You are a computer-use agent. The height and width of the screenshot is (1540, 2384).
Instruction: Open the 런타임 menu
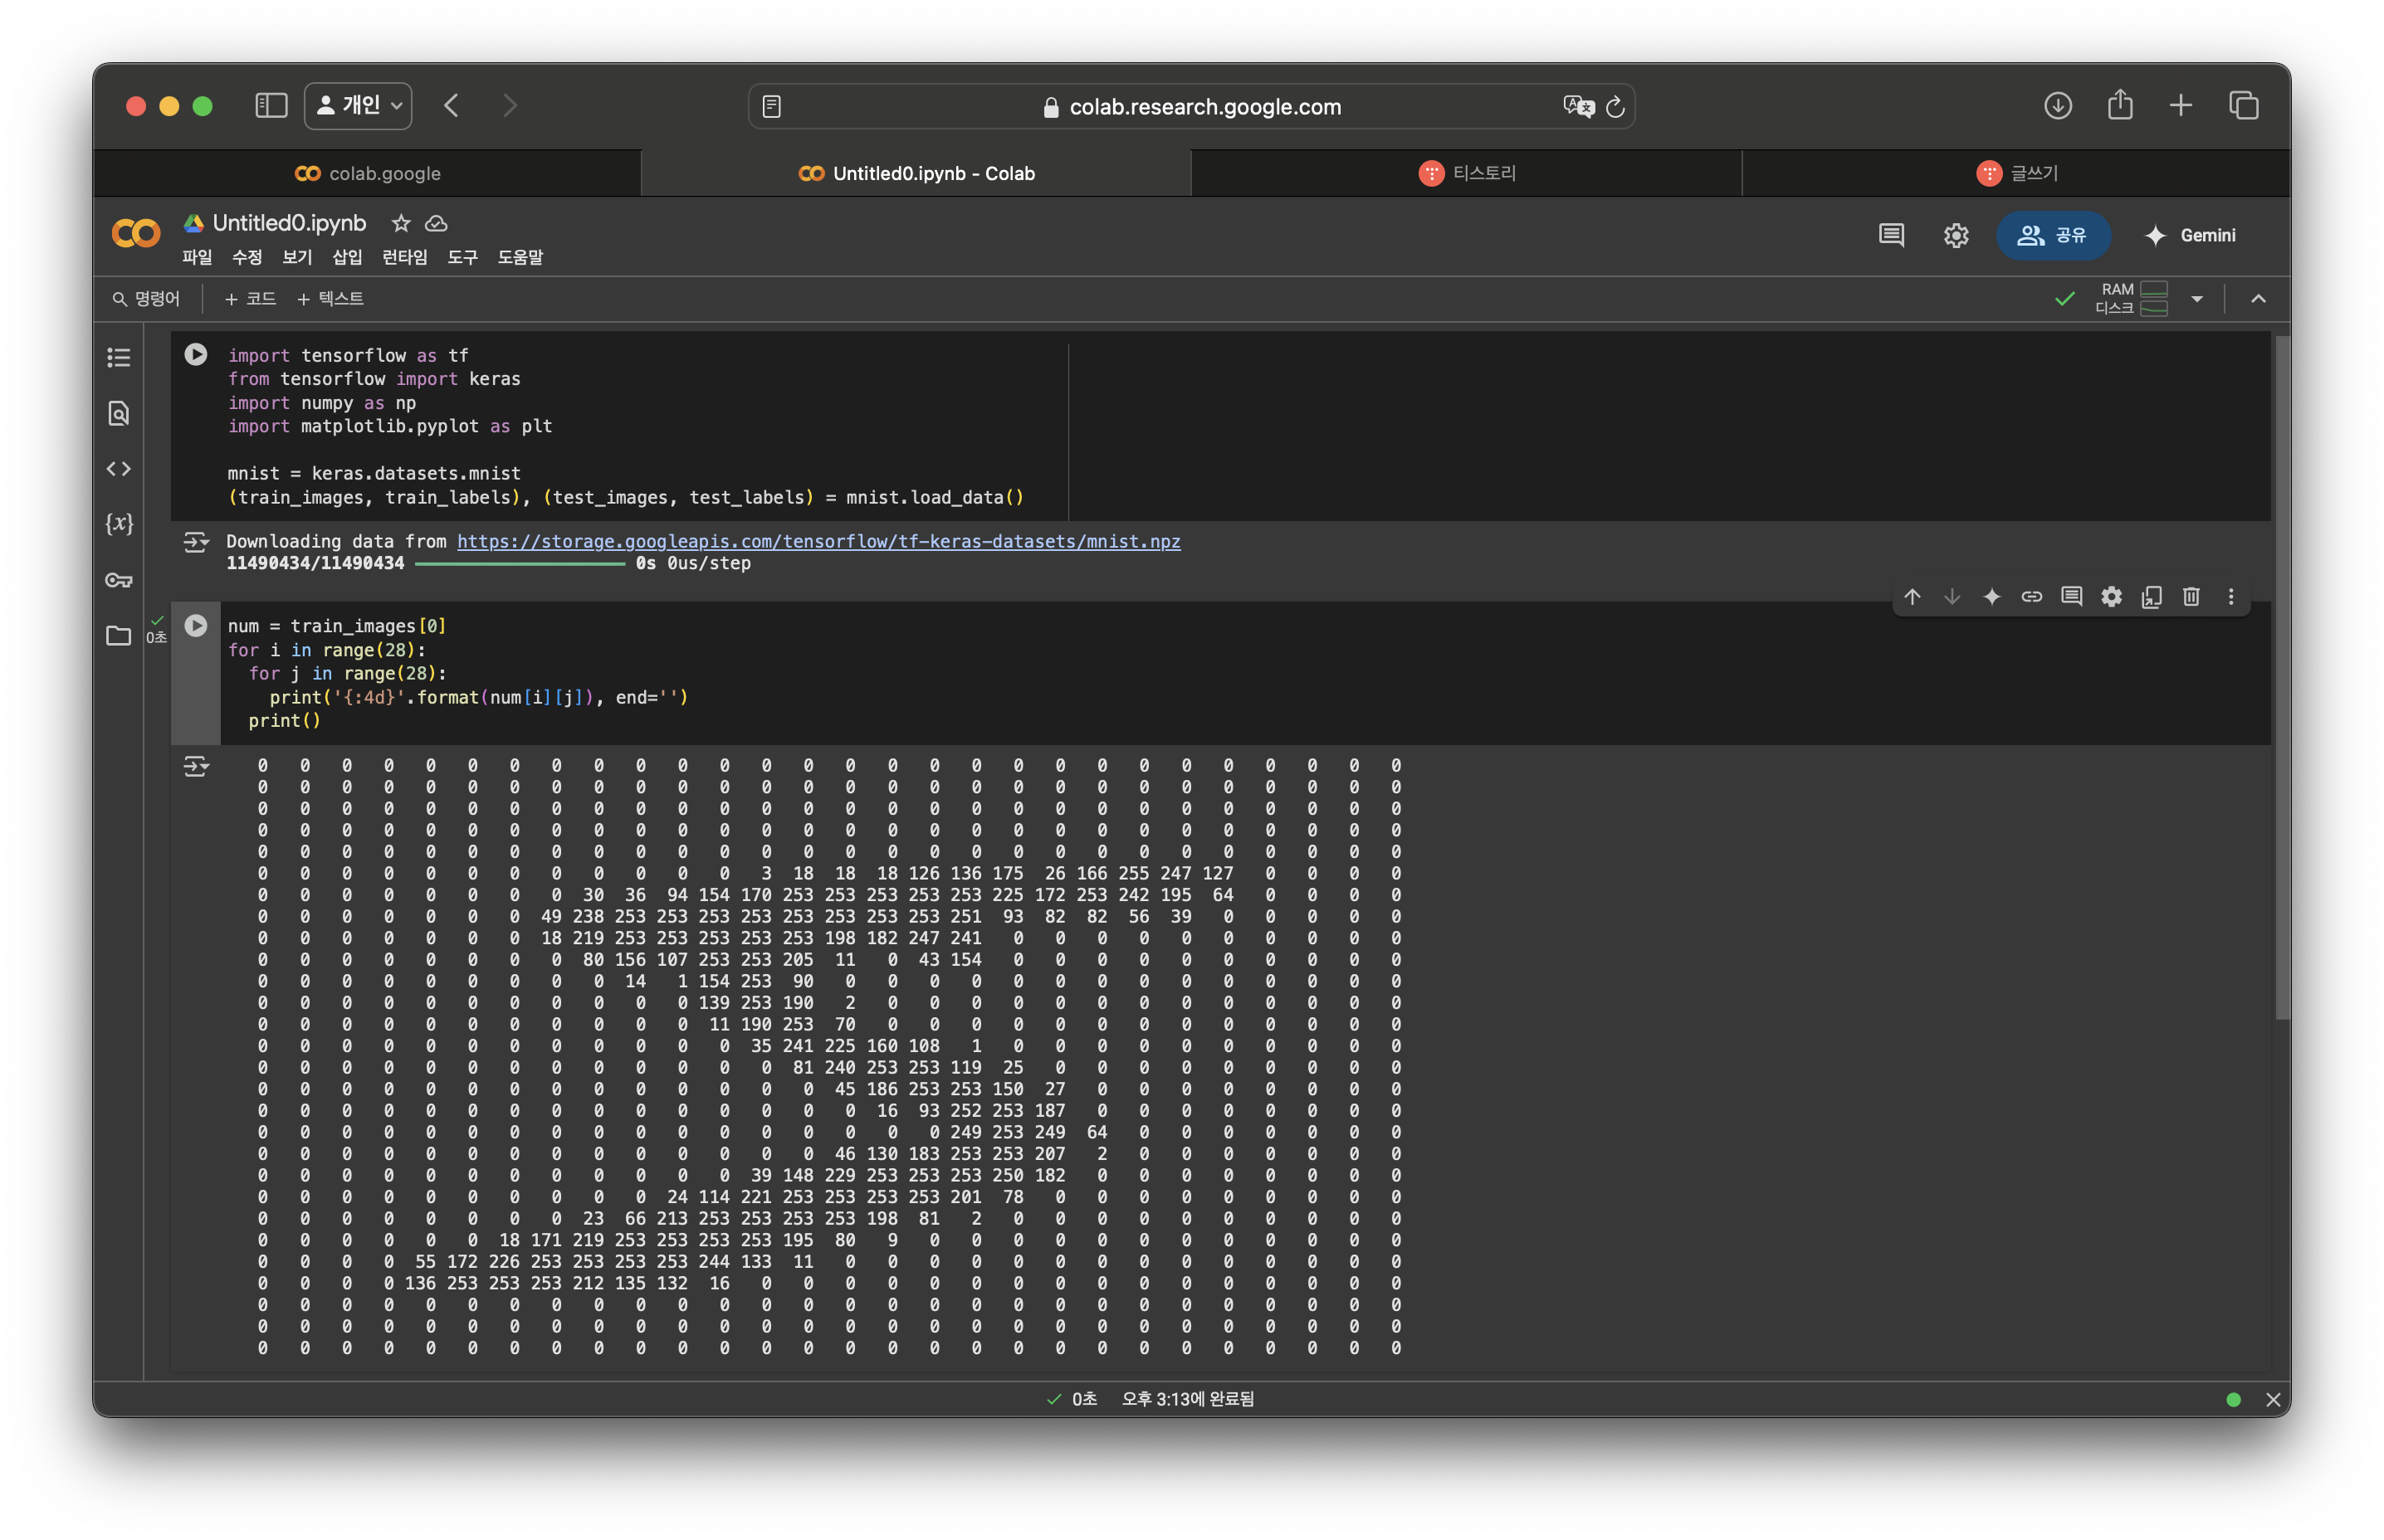click(x=404, y=257)
